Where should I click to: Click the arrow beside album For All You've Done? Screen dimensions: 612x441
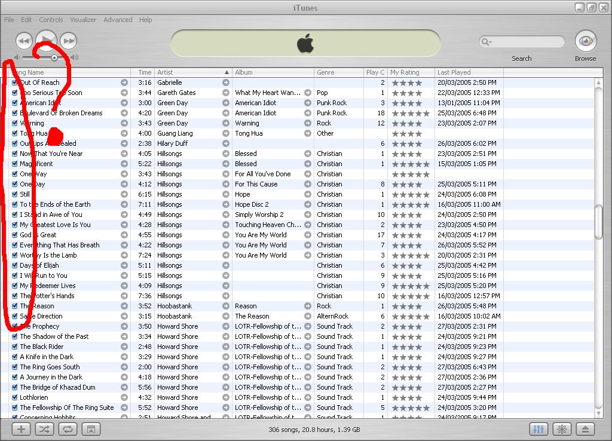pyautogui.click(x=308, y=174)
